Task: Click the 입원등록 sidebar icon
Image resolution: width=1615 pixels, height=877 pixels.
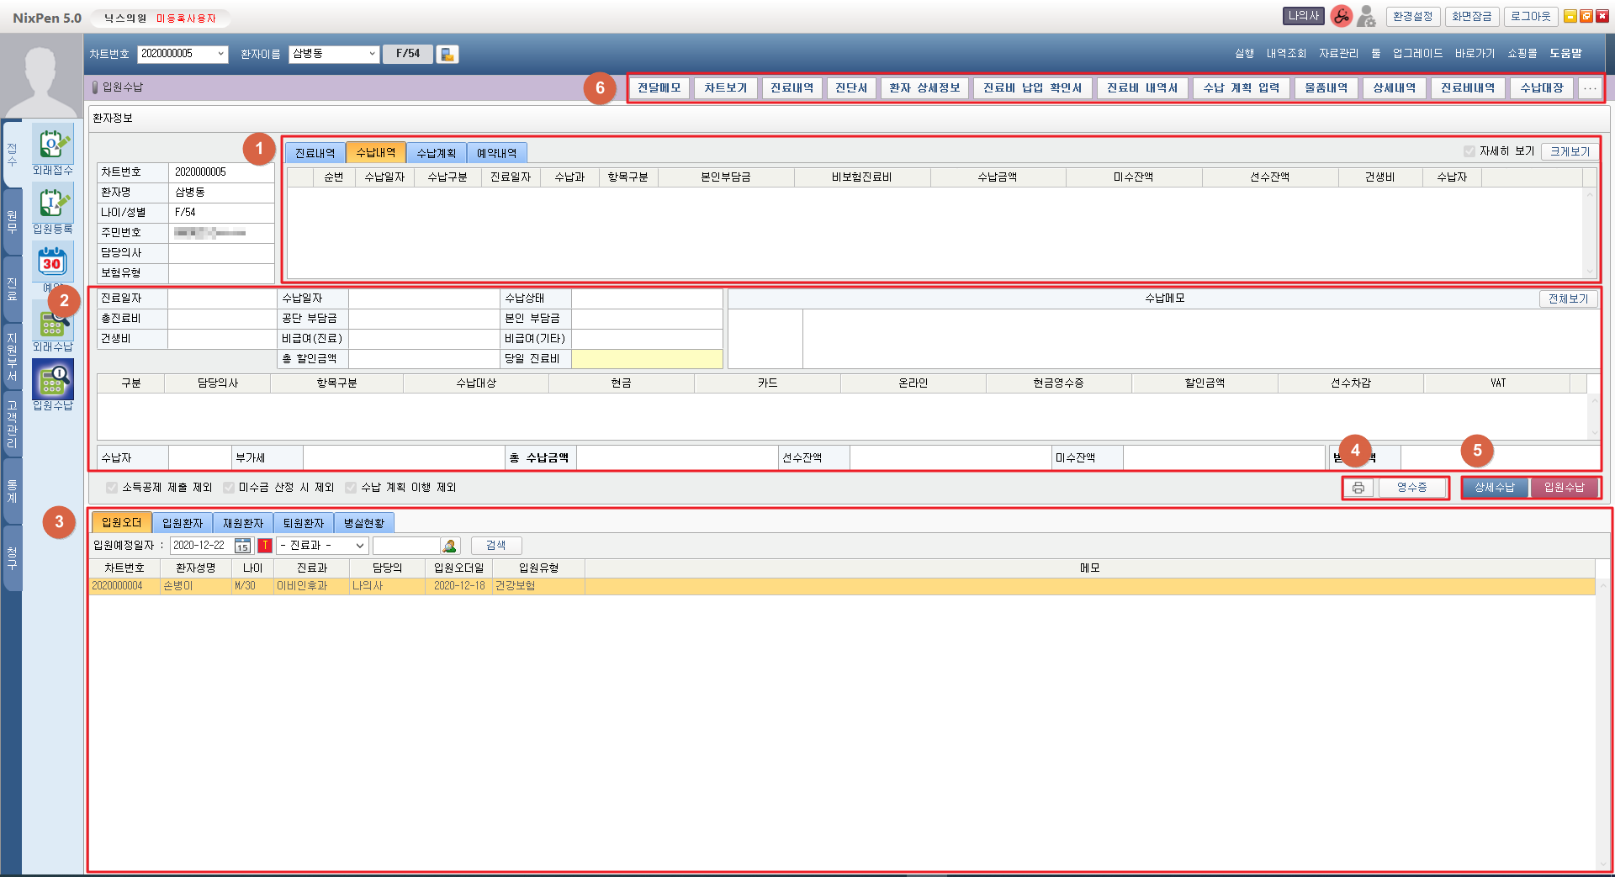Action: (x=52, y=204)
